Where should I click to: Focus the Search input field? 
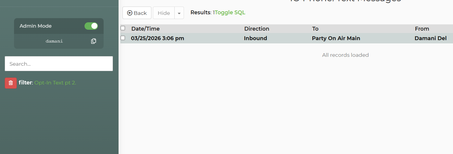(59, 64)
